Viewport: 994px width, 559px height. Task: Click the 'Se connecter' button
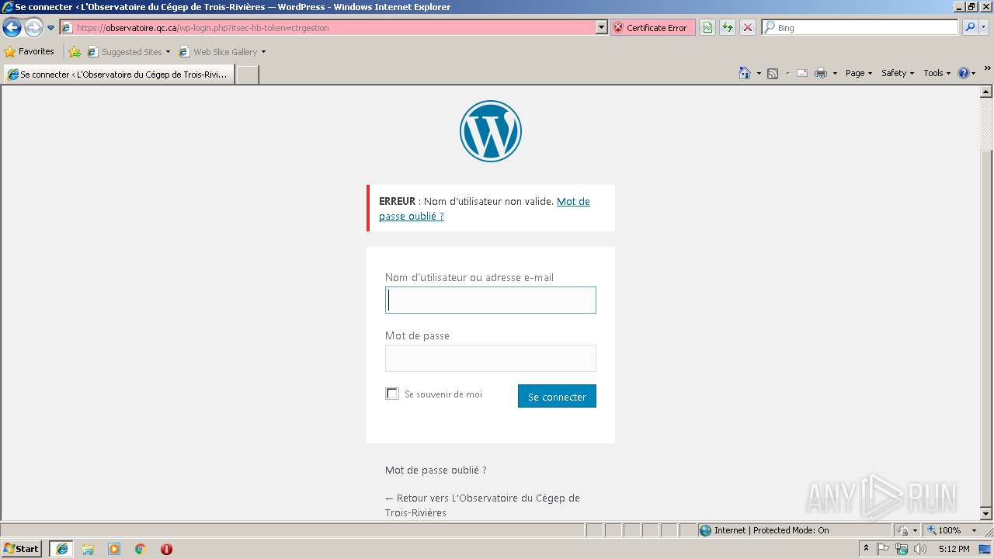pos(557,396)
